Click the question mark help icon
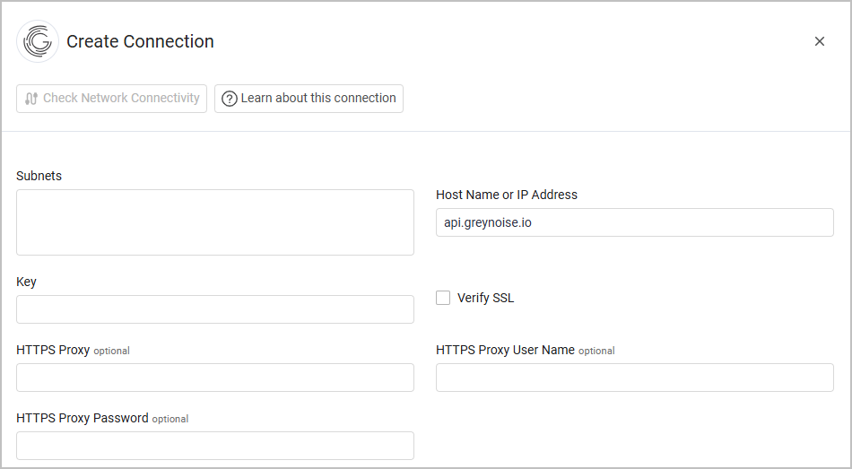Viewport: 852px width, 469px height. 230,99
